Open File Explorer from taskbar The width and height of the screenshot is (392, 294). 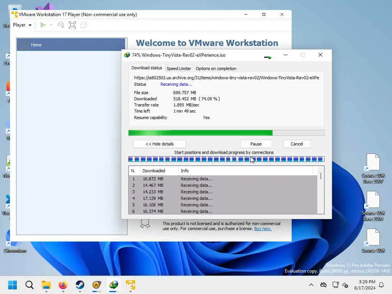46,285
